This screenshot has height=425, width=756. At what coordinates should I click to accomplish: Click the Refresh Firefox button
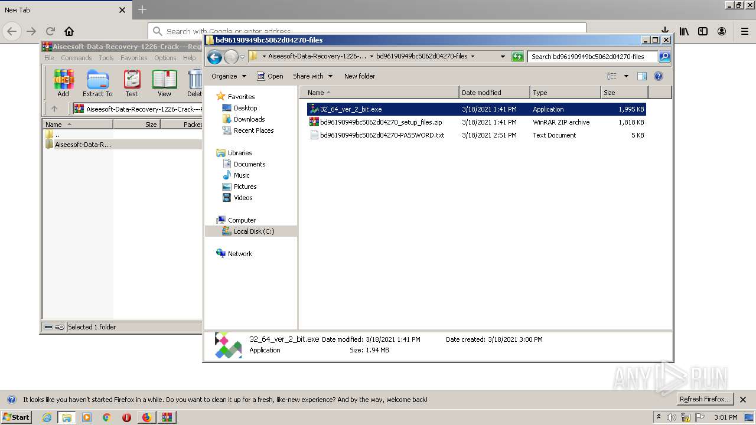tap(705, 399)
